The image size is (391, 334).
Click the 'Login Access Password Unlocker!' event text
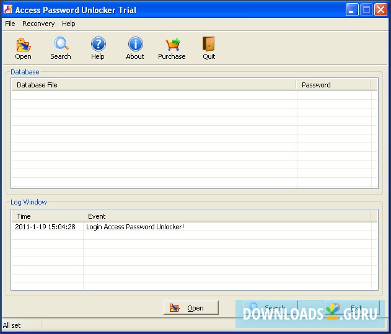click(x=135, y=227)
